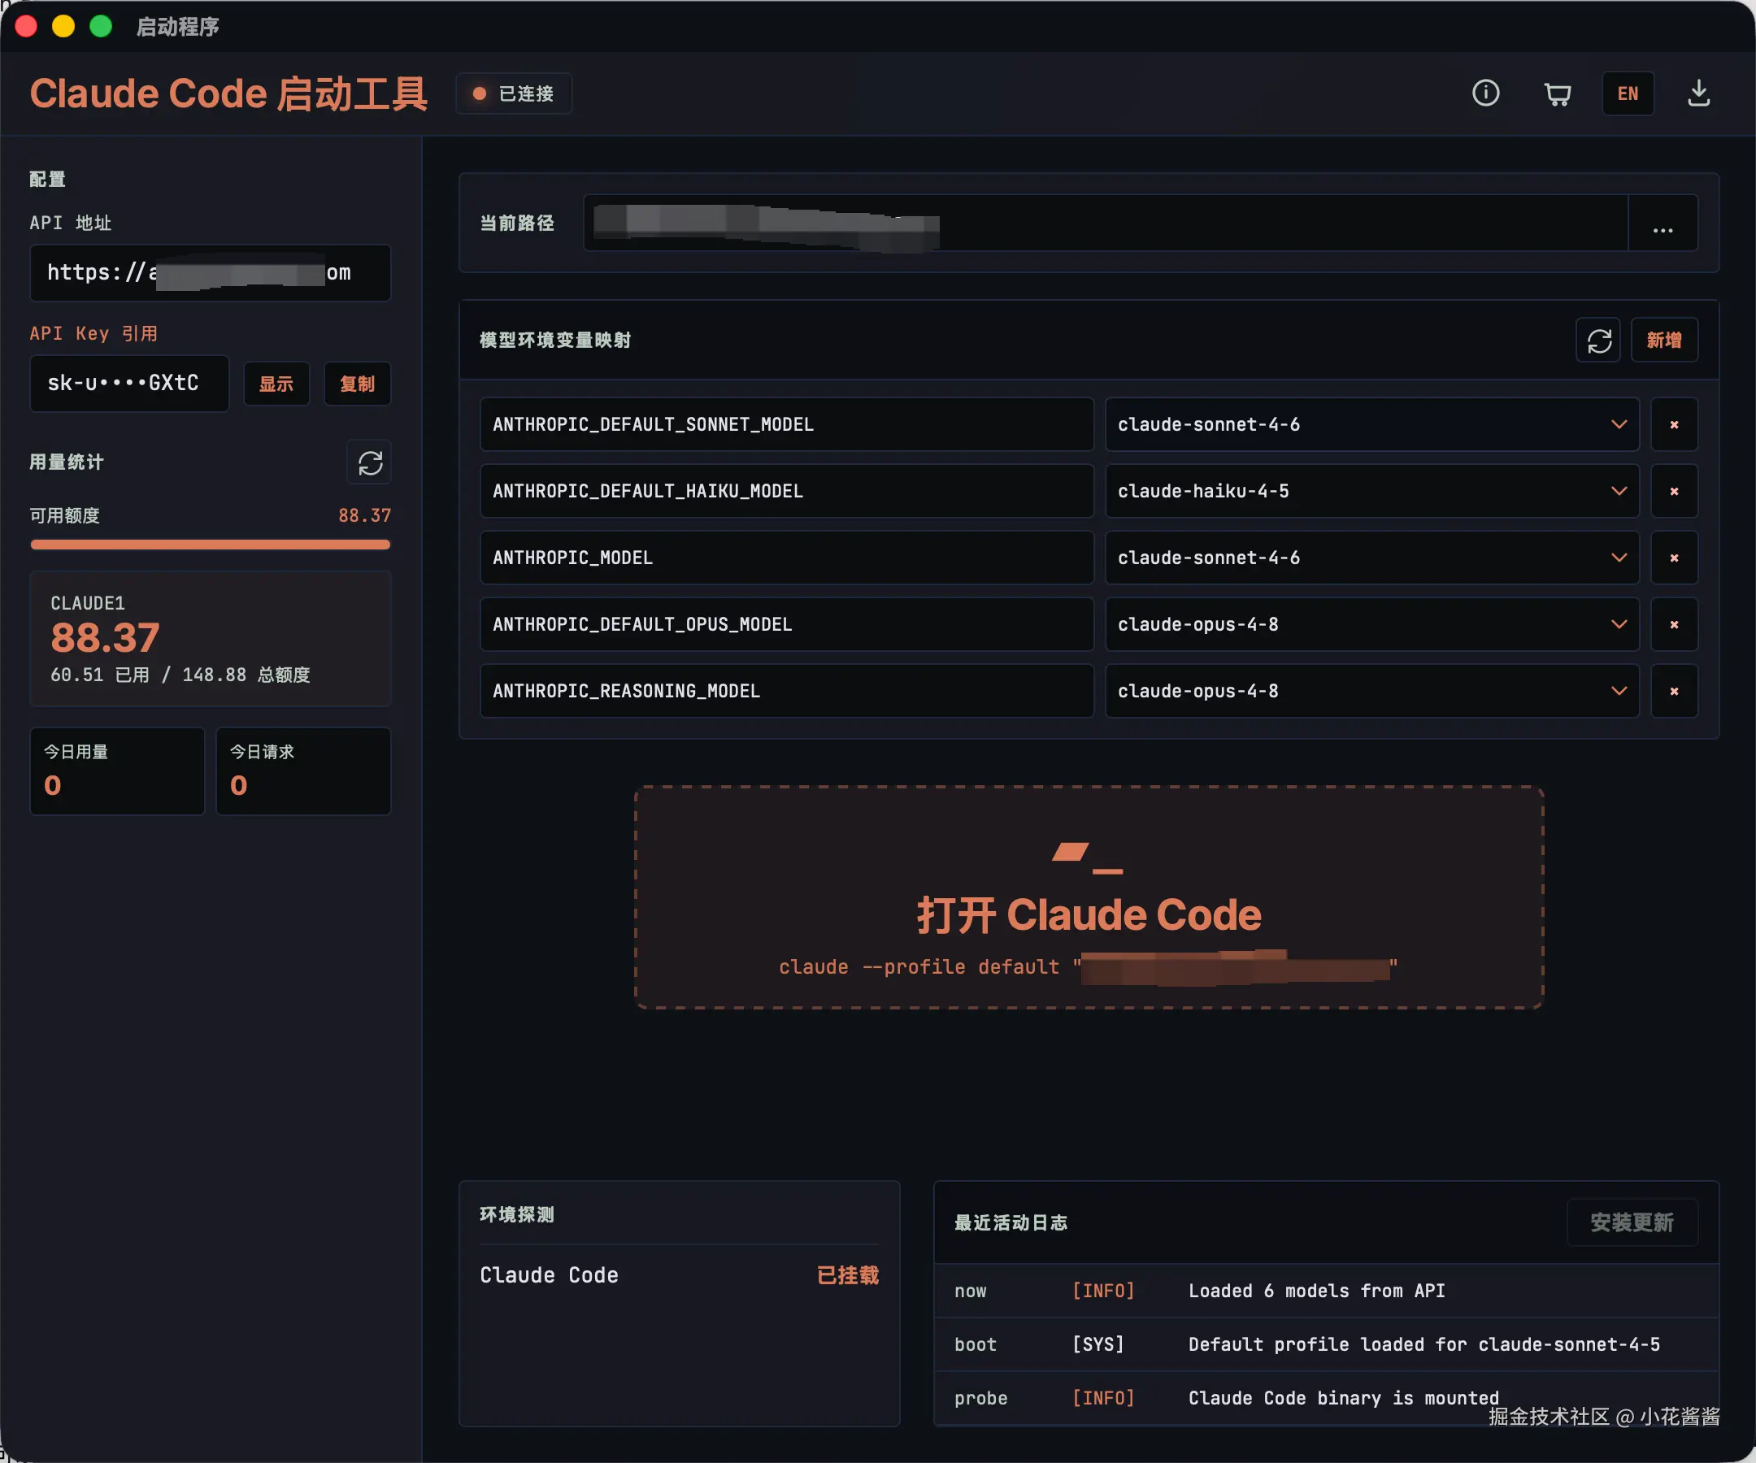Click '60.51 已用 / 148.88 总额度' text

(180, 675)
